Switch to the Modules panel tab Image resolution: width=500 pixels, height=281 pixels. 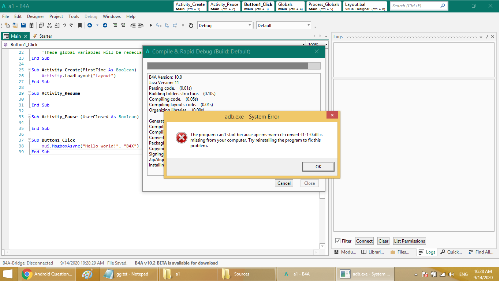point(345,252)
